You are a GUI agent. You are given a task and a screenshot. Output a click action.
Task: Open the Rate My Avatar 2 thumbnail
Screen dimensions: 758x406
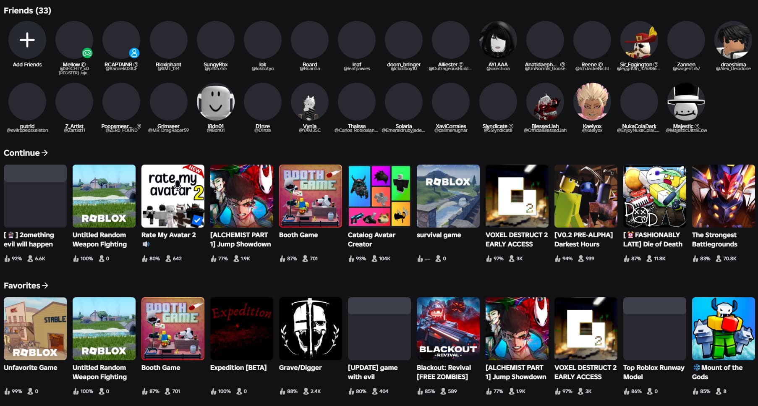click(173, 196)
